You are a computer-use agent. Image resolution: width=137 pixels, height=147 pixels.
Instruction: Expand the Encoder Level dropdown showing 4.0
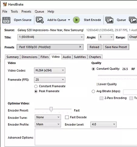(x=104, y=124)
